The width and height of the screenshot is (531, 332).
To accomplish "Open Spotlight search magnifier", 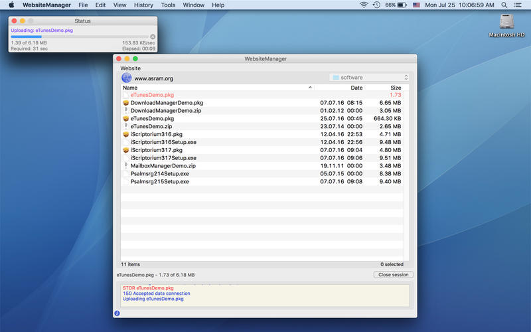I will click(x=504, y=5).
